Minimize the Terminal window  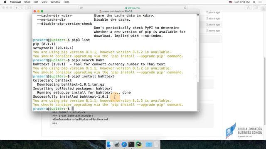coord(38,11)
